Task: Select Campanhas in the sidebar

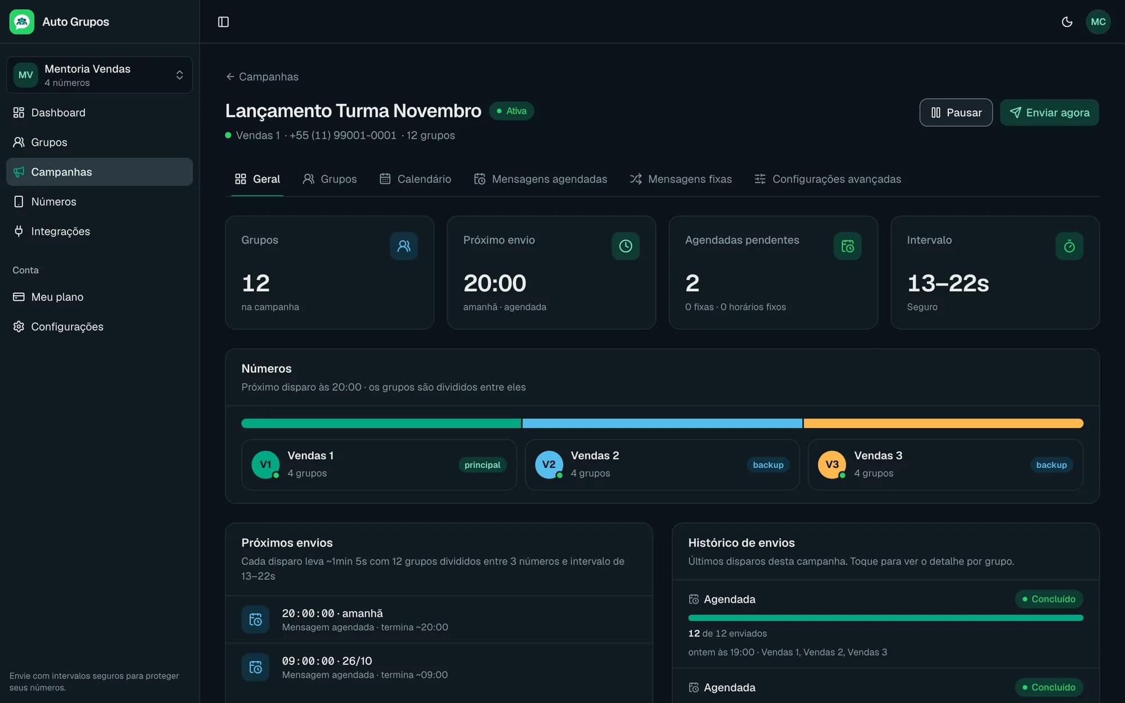Action: click(x=100, y=172)
